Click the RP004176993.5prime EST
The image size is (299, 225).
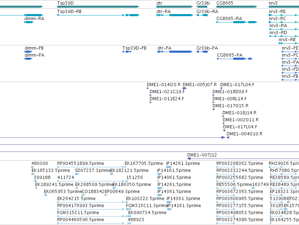[80, 206]
